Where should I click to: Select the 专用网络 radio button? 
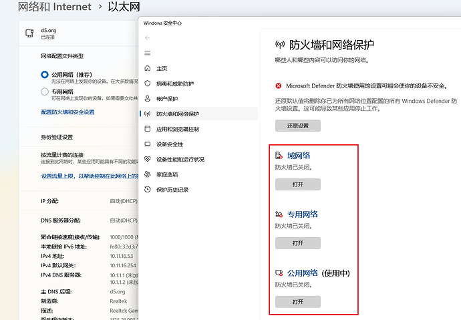[45, 92]
